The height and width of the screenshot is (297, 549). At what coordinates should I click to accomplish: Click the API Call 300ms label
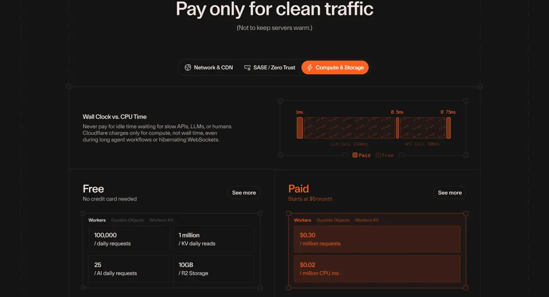tap(422, 144)
